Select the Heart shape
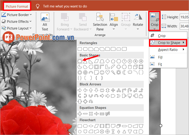189x135 pixels. click(108, 72)
